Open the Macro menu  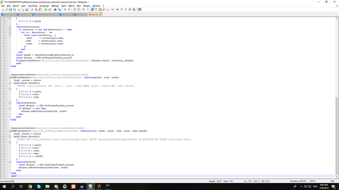[72, 6]
